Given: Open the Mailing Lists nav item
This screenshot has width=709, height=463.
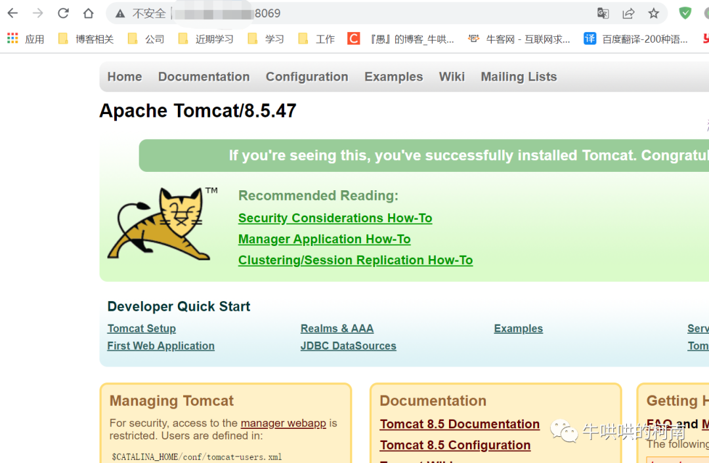Looking at the screenshot, I should point(519,77).
